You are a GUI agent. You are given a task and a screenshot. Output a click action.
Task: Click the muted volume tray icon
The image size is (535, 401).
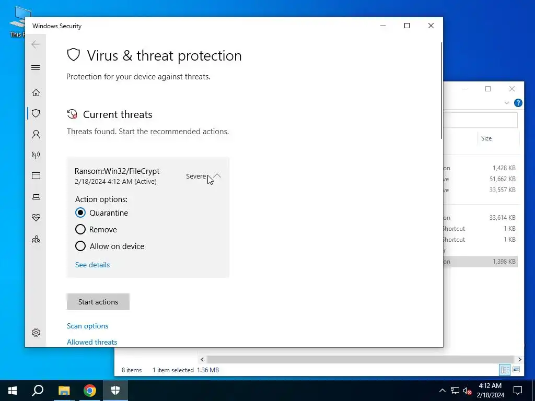coord(468,391)
